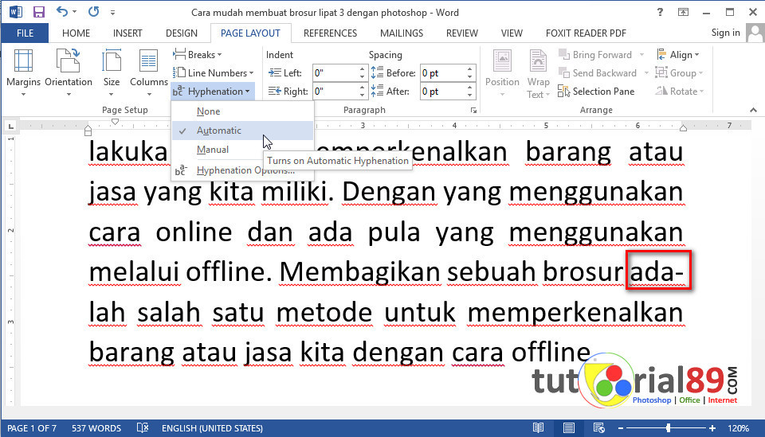Switch to the INSERT tab
This screenshot has width=765, height=437.
[127, 33]
